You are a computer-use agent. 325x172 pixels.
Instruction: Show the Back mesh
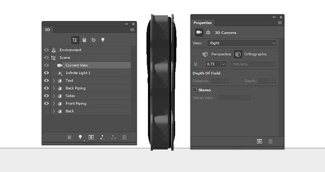(47, 111)
